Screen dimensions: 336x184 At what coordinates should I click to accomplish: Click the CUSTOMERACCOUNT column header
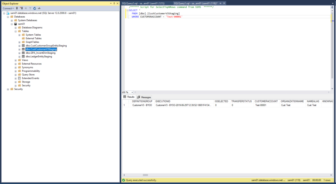coord(267,101)
